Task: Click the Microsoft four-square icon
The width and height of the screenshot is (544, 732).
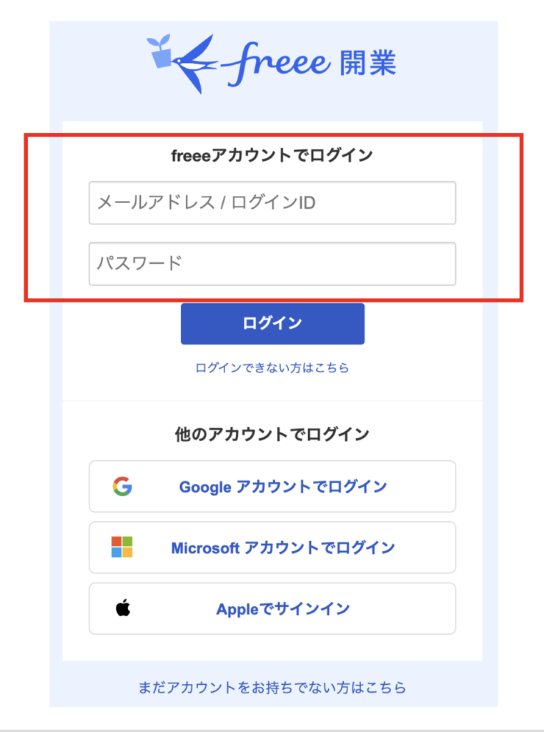Action: (122, 548)
